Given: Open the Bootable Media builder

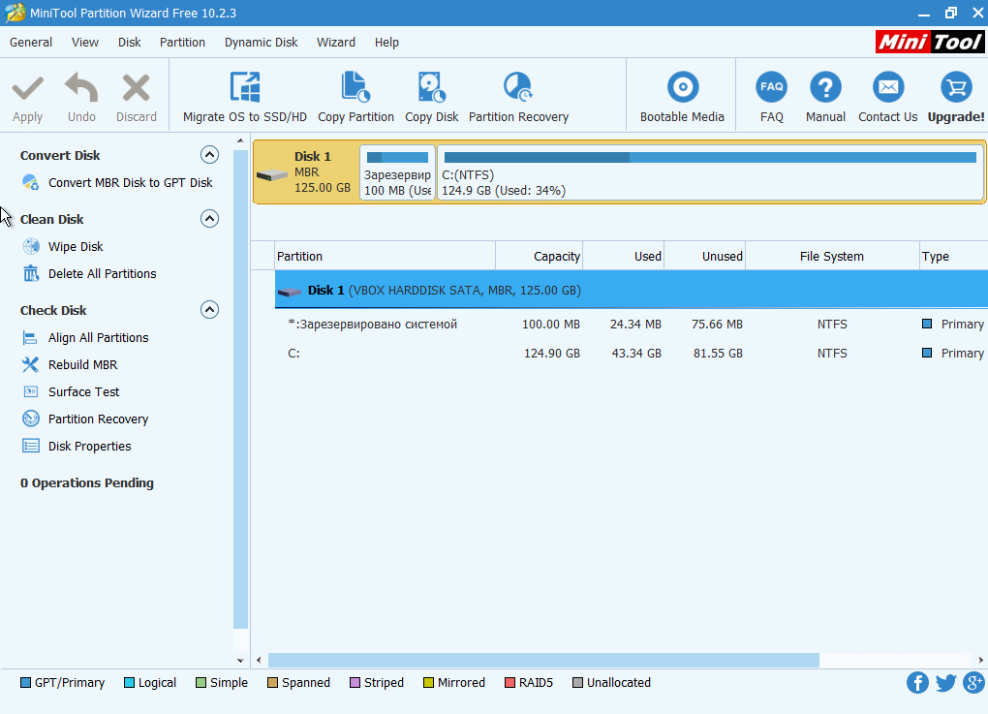Looking at the screenshot, I should [x=682, y=88].
